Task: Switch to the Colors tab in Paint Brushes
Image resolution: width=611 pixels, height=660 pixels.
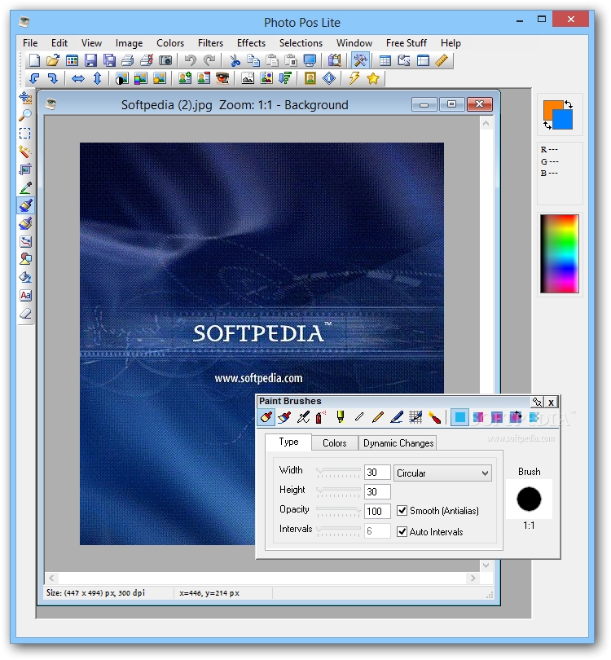Action: 335,442
